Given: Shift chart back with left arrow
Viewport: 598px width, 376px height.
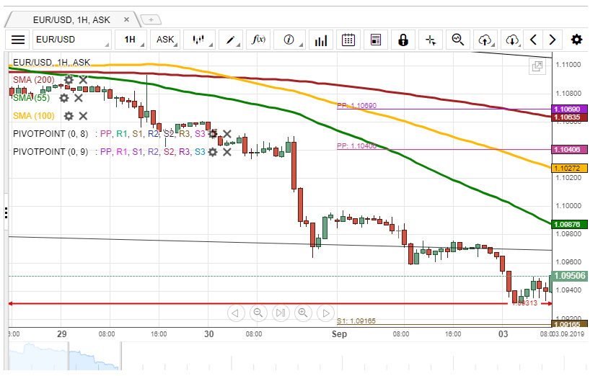Looking at the screenshot, I should coord(534,40).
